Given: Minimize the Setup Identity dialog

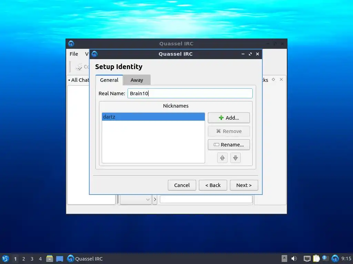Looking at the screenshot, I should 243,54.
